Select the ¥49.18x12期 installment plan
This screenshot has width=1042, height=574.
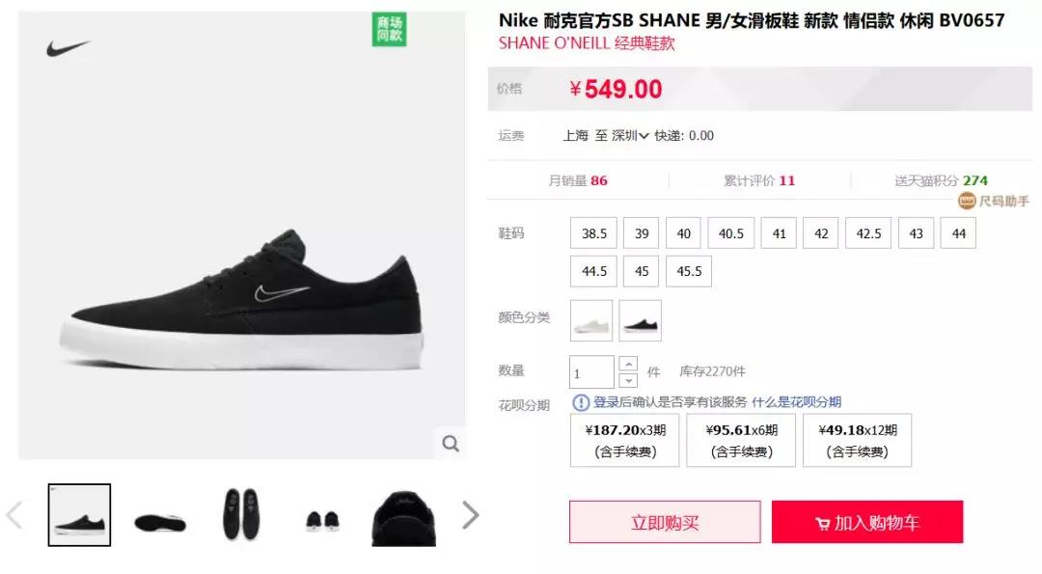coord(858,441)
